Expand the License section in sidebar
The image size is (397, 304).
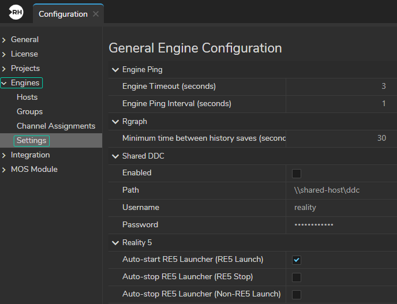coord(5,54)
